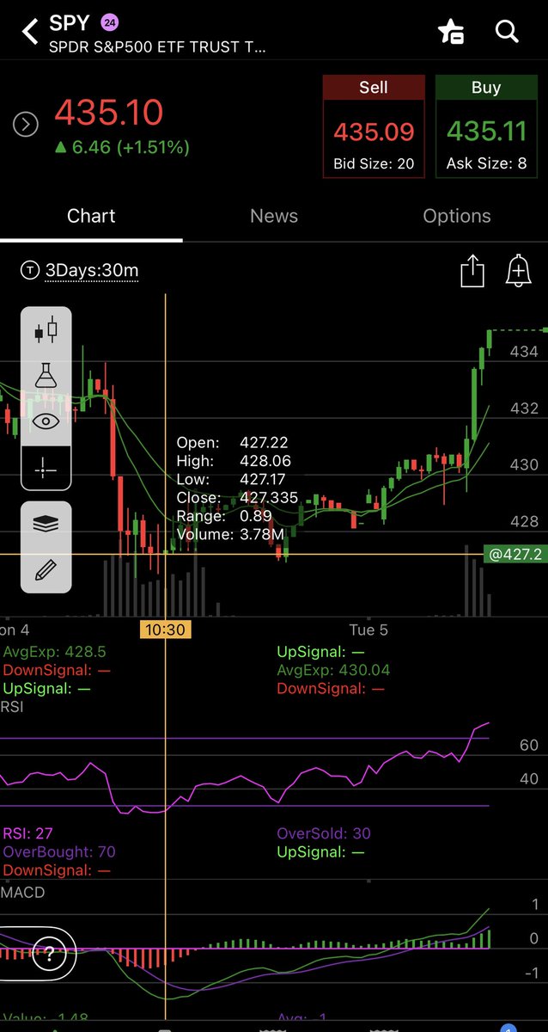This screenshot has height=1032, width=548.
Task: Go back using the left arrow
Action: click(x=31, y=33)
